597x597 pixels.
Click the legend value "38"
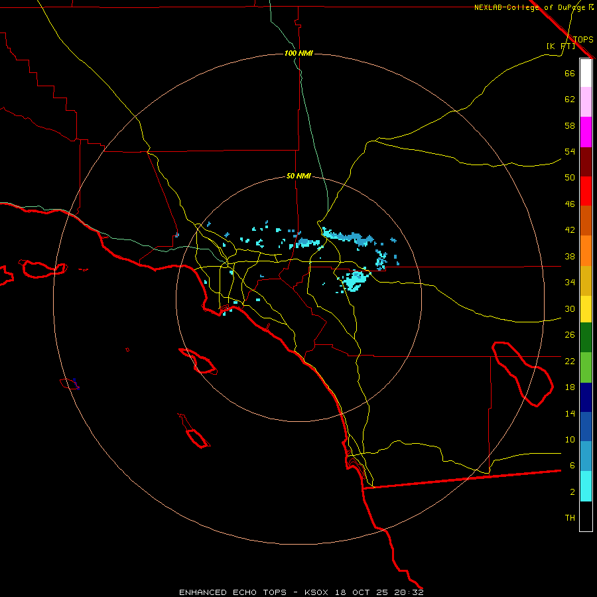[x=570, y=256]
